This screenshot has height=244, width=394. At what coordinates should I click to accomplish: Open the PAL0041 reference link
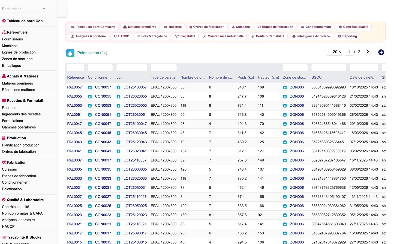pyautogui.click(x=74, y=151)
